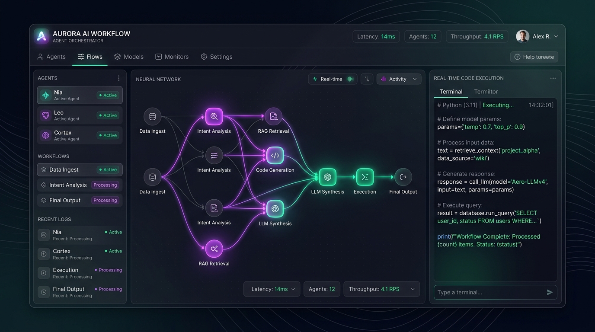Open Execution entry in Recent Logs
The height and width of the screenshot is (332, 595).
80,273
